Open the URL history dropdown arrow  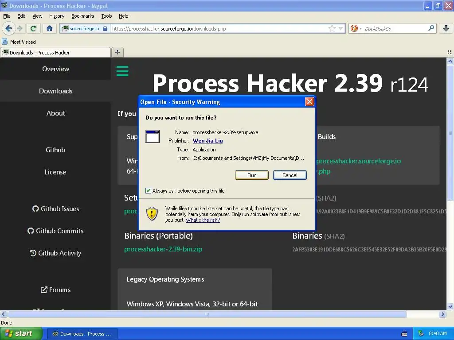341,28
